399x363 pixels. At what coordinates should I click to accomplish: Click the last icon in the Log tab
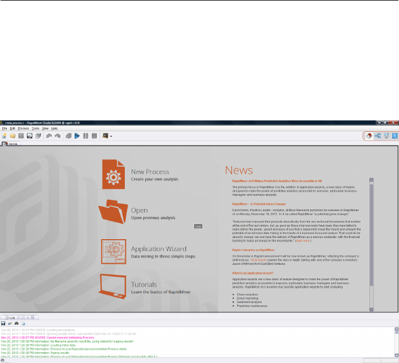click(x=32, y=317)
